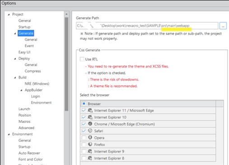This screenshot has height=165, width=229.
Task: Click the Internet Explorer 9 browser icon
Action: [90, 151]
